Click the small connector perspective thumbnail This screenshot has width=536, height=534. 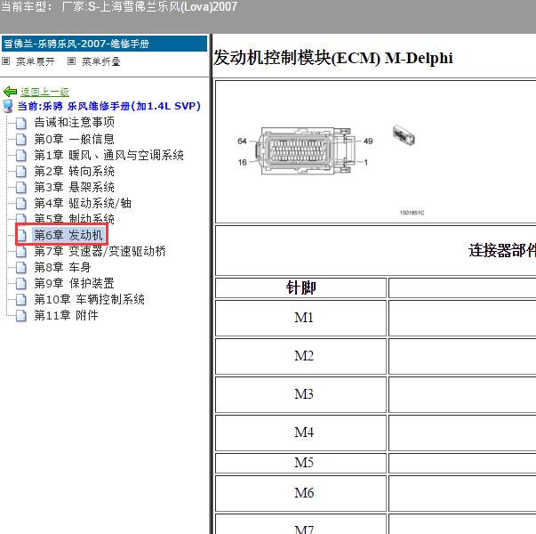coord(404,135)
